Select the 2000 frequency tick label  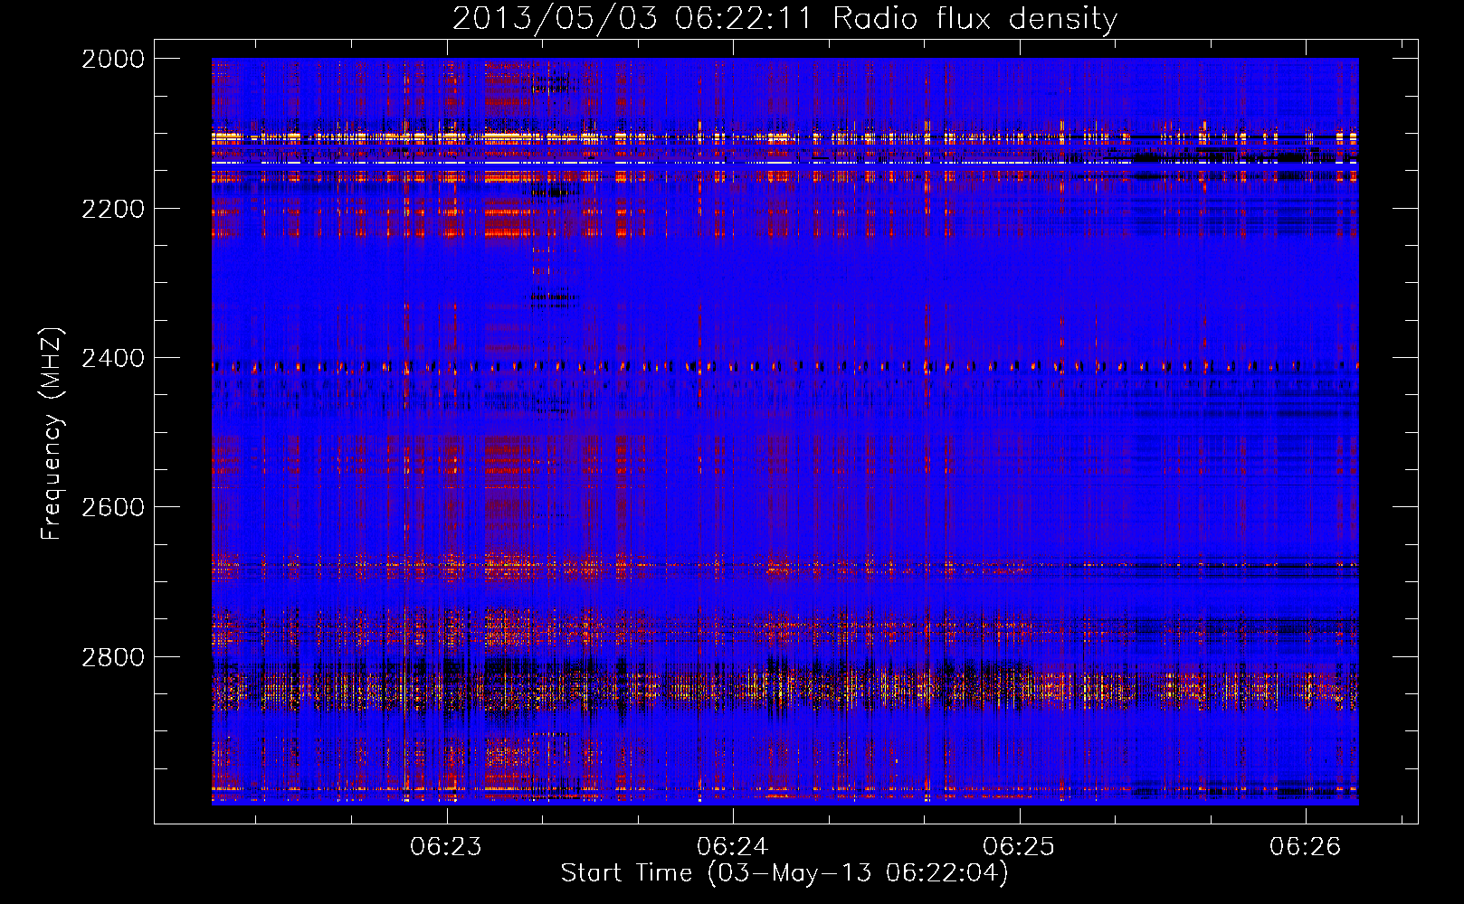tap(113, 59)
